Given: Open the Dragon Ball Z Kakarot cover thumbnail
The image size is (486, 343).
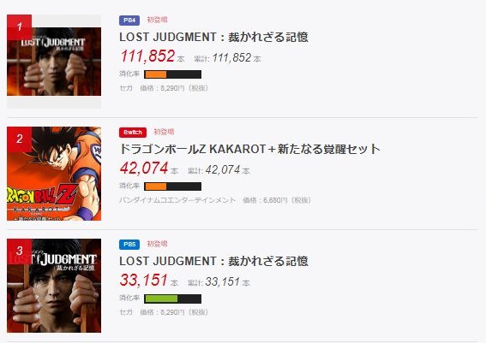Looking at the screenshot, I should click(x=54, y=174).
